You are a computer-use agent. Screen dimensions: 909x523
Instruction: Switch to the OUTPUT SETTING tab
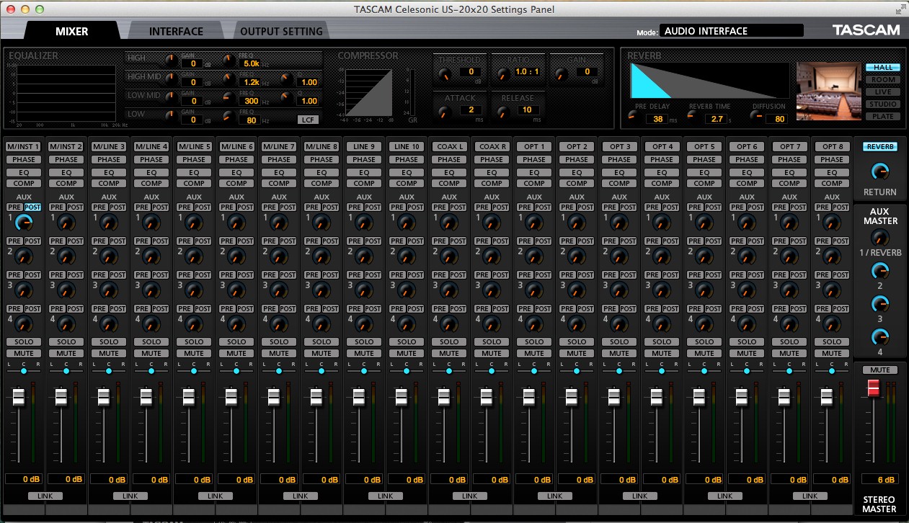281,31
